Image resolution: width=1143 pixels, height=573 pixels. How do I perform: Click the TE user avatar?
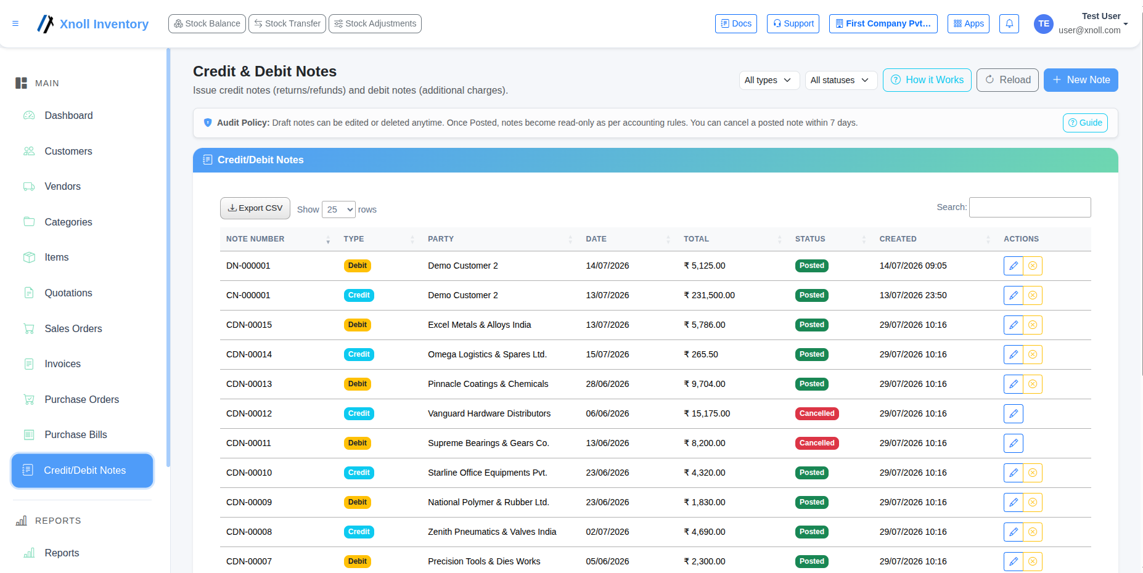[1044, 23]
